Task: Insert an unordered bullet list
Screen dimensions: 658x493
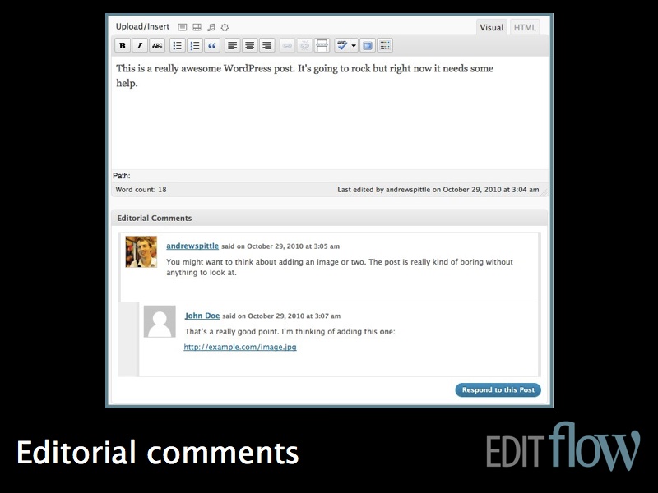Action: point(178,45)
